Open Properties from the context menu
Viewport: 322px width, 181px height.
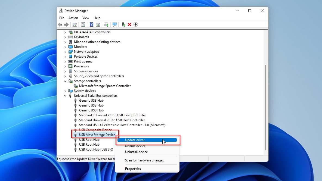(133, 168)
